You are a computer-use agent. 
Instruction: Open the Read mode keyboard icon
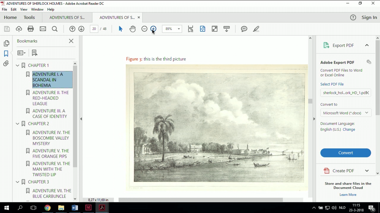227,29
